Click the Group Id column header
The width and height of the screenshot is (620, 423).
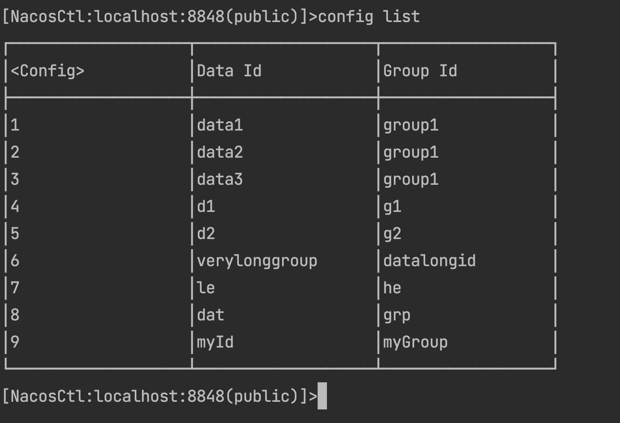[x=420, y=71]
